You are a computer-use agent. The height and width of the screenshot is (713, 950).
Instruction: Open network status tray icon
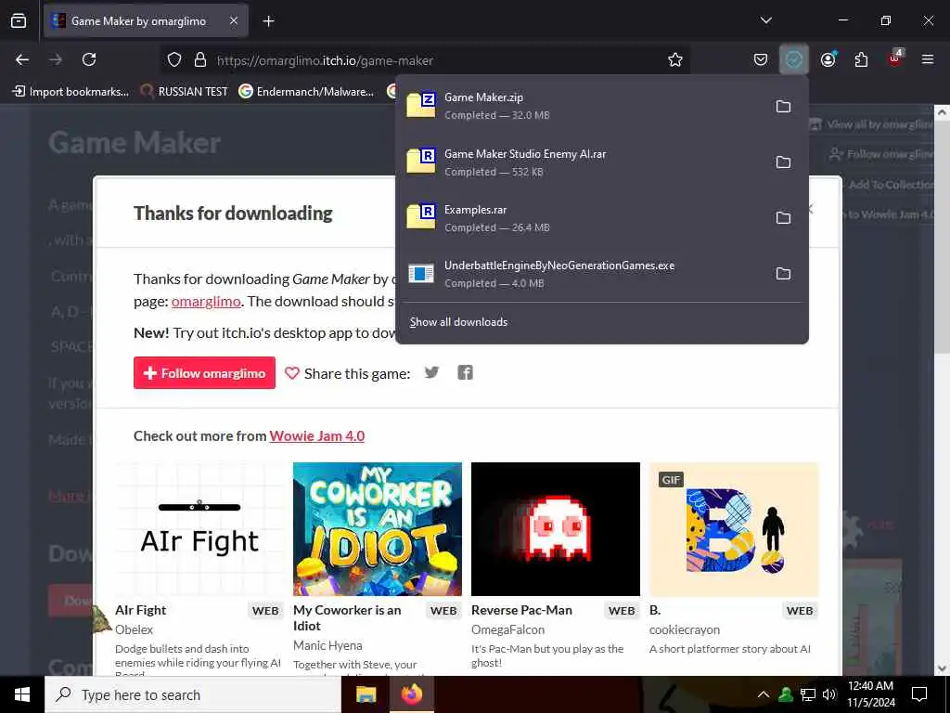tap(808, 694)
